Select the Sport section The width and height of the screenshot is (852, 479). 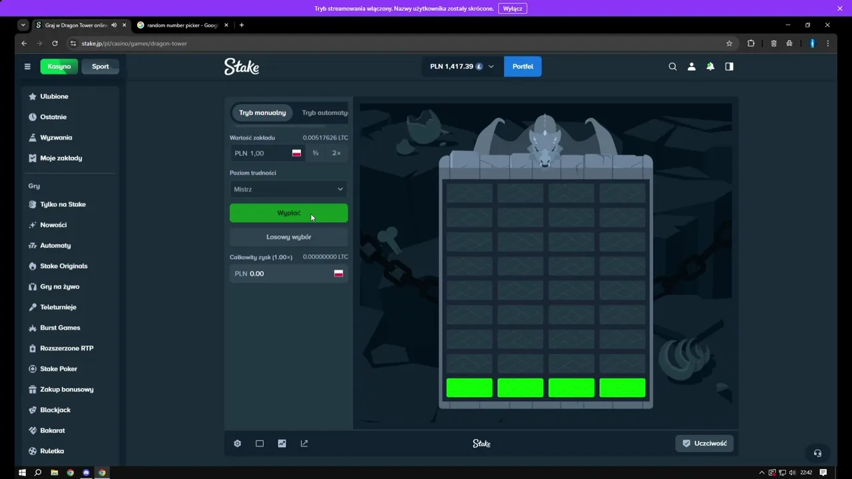pos(101,67)
